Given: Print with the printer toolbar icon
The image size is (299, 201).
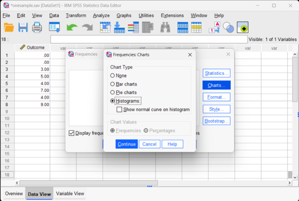Looking at the screenshot, I should coord(37,27).
